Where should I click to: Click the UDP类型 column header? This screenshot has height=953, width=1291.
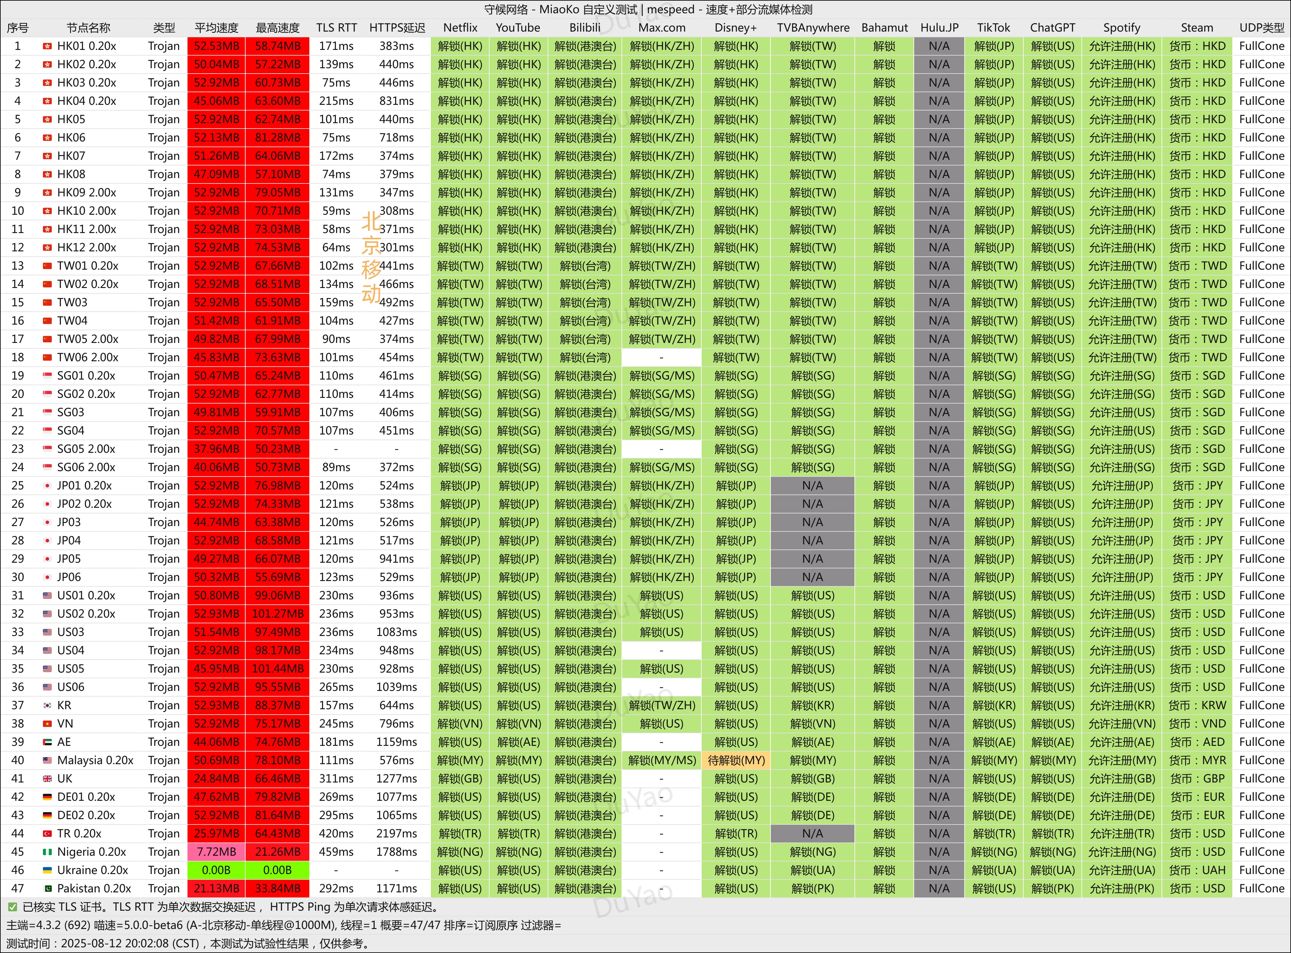click(1262, 28)
